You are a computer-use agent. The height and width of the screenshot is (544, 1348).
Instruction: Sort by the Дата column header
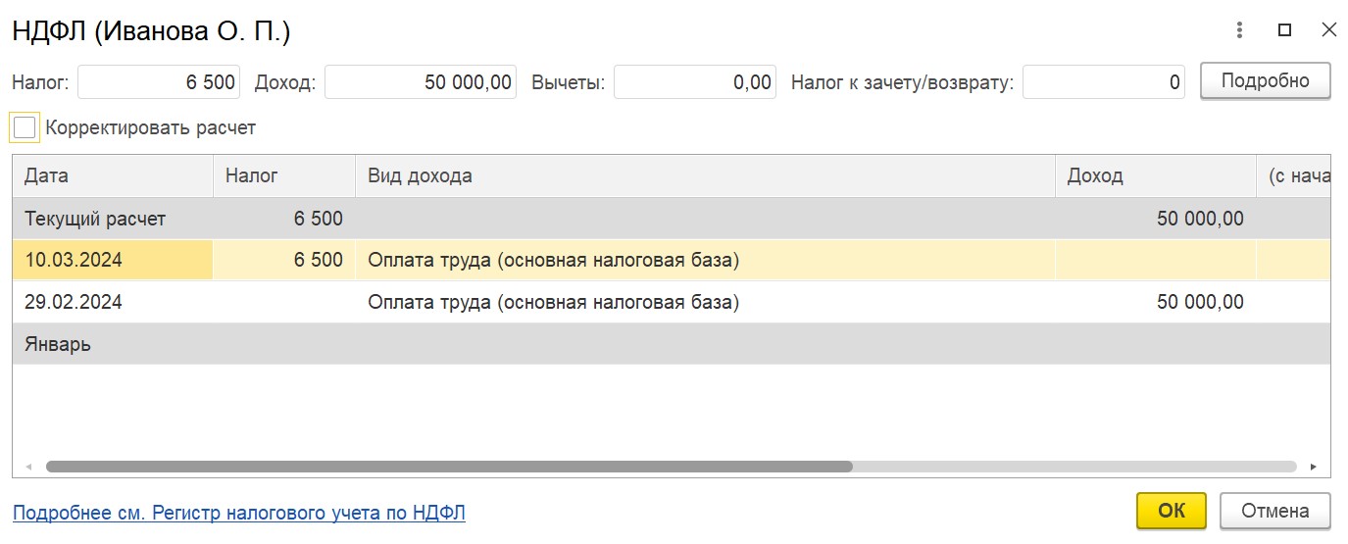(x=113, y=176)
